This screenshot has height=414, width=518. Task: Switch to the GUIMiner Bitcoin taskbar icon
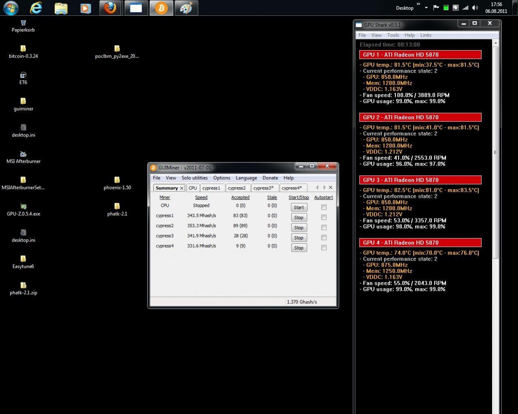[x=161, y=8]
